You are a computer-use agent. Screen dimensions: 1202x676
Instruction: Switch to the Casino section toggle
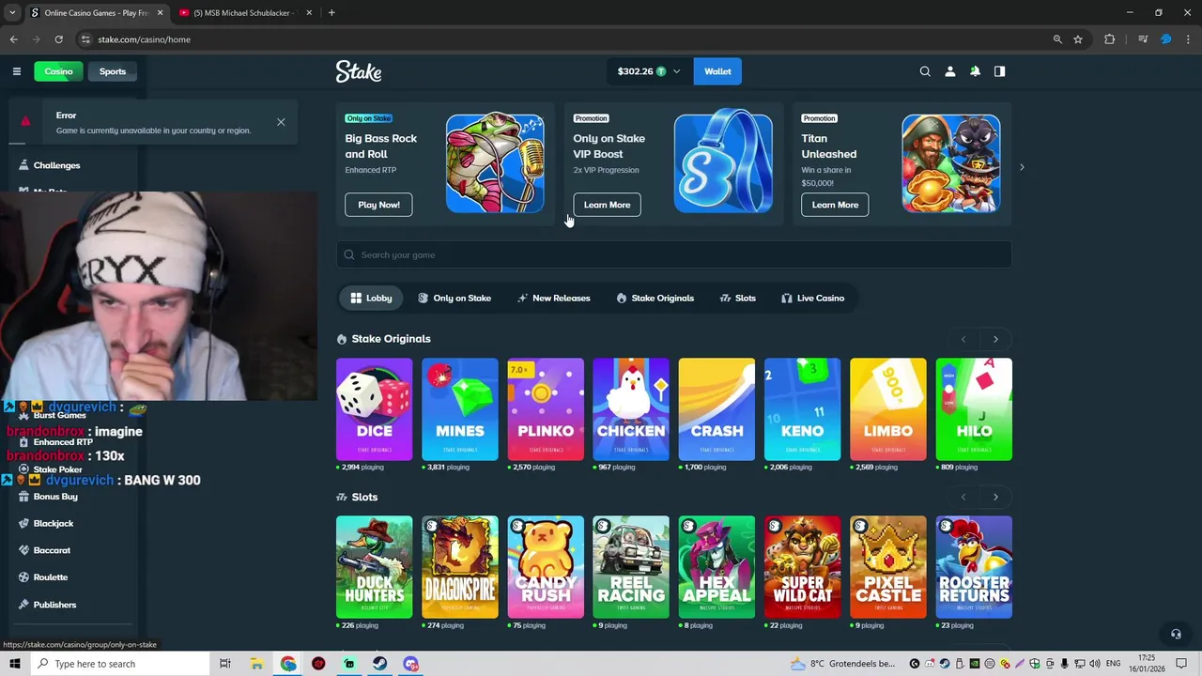(58, 71)
